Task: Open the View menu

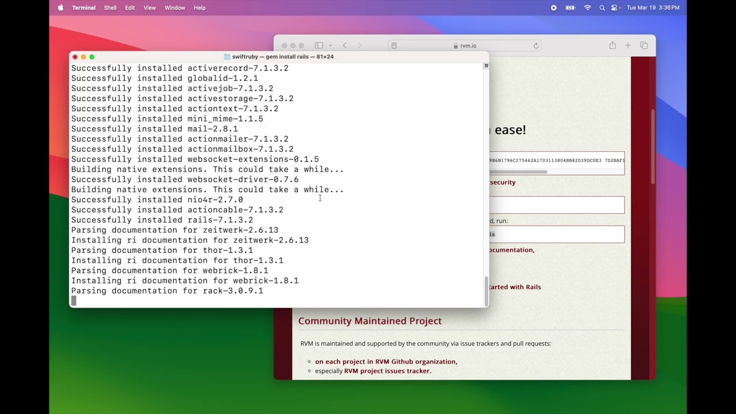Action: tap(149, 7)
